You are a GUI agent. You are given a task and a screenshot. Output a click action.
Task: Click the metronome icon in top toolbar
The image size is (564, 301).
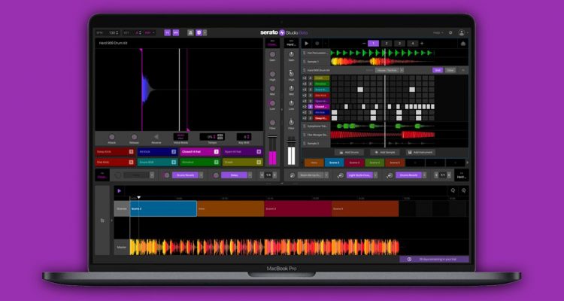tap(190, 33)
